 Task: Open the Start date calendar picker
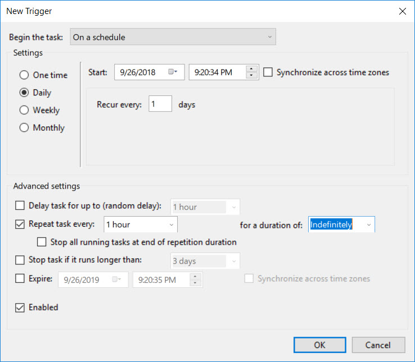173,72
